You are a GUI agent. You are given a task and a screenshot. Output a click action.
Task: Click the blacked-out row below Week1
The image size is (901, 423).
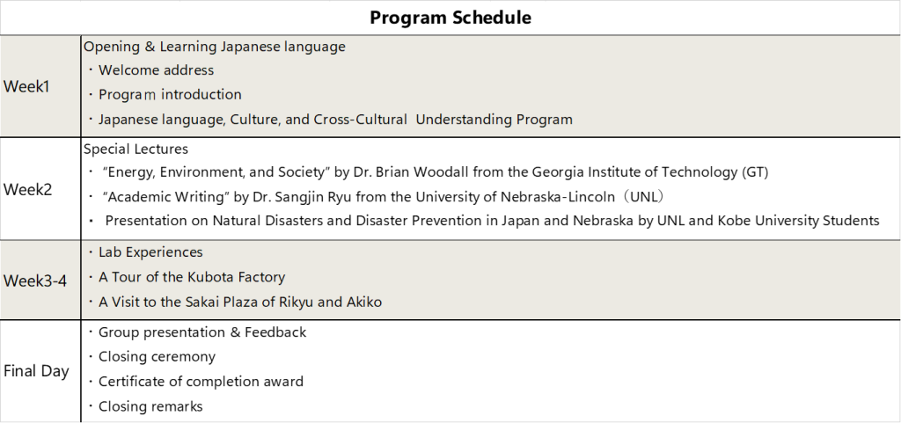coord(450,188)
